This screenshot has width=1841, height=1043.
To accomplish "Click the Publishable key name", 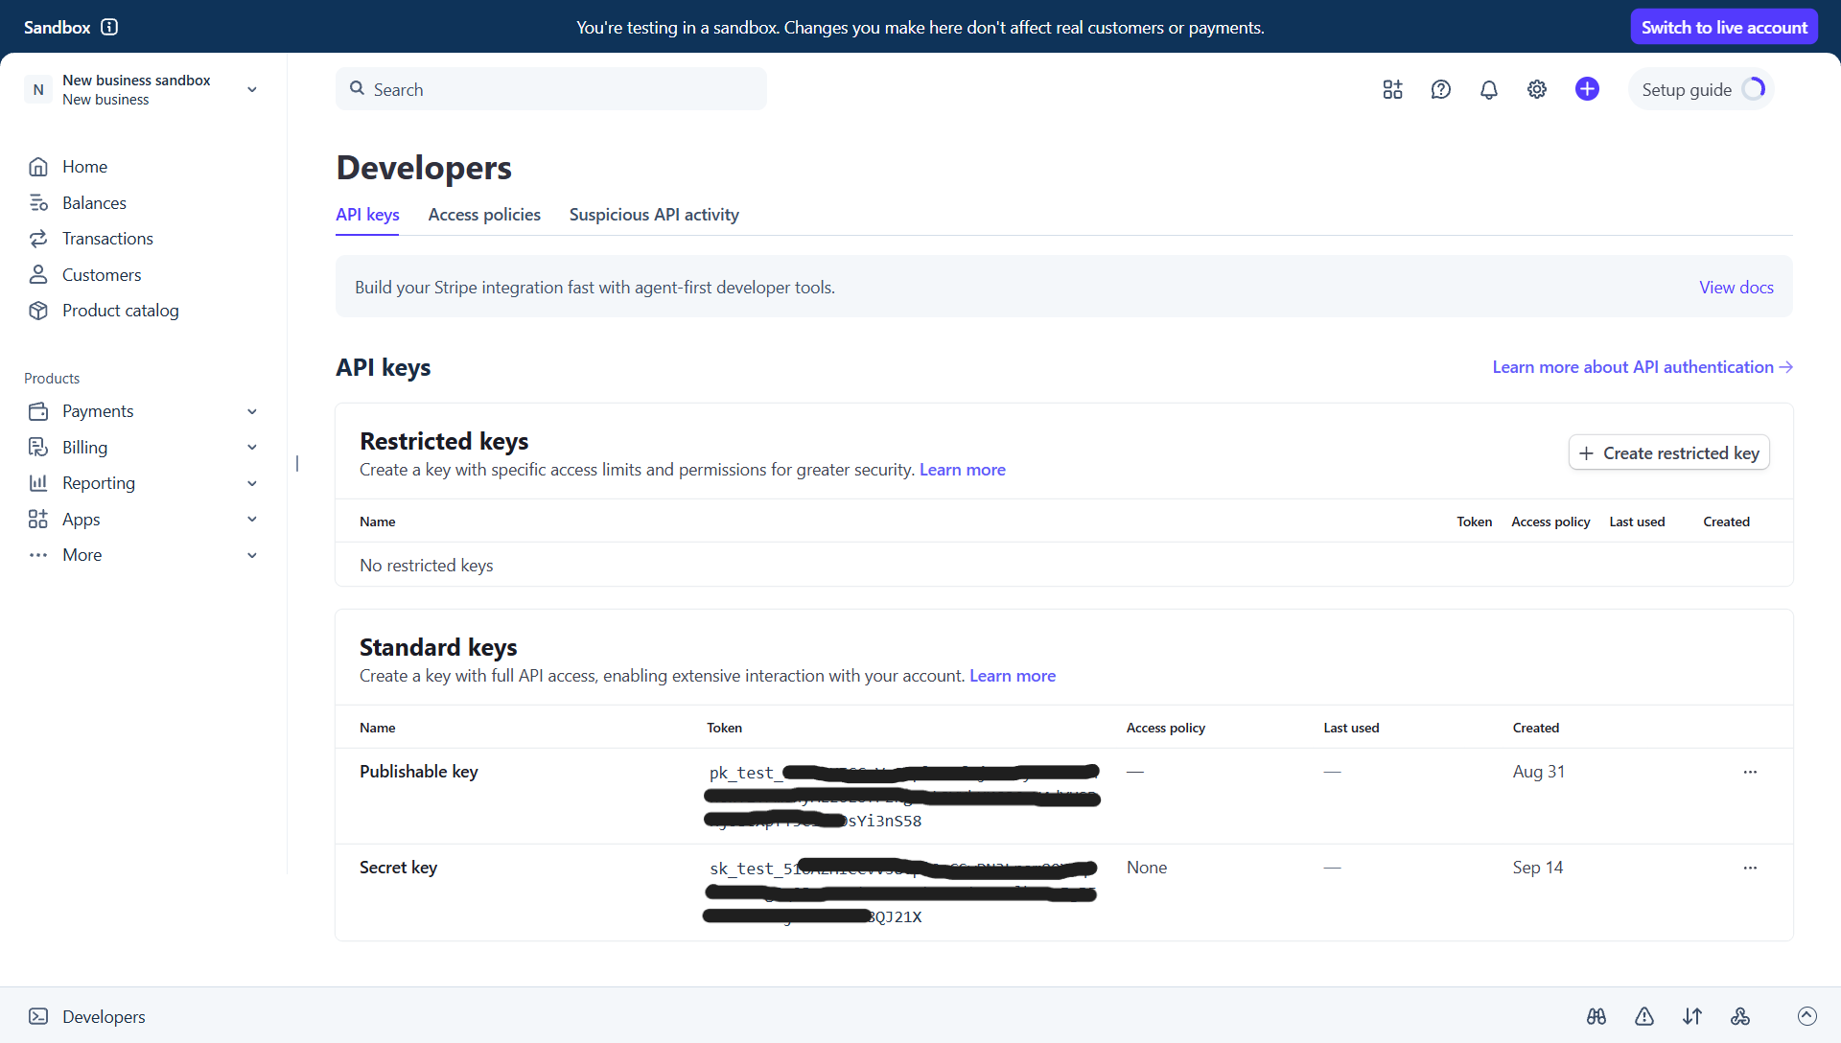I will pos(419,772).
